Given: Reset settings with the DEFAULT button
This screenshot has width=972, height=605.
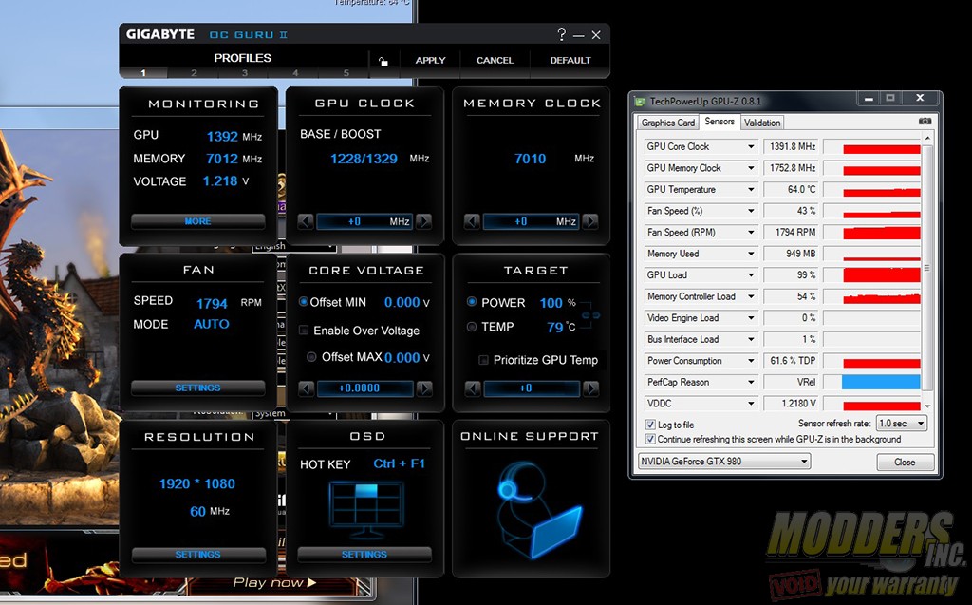Looking at the screenshot, I should pos(570,61).
